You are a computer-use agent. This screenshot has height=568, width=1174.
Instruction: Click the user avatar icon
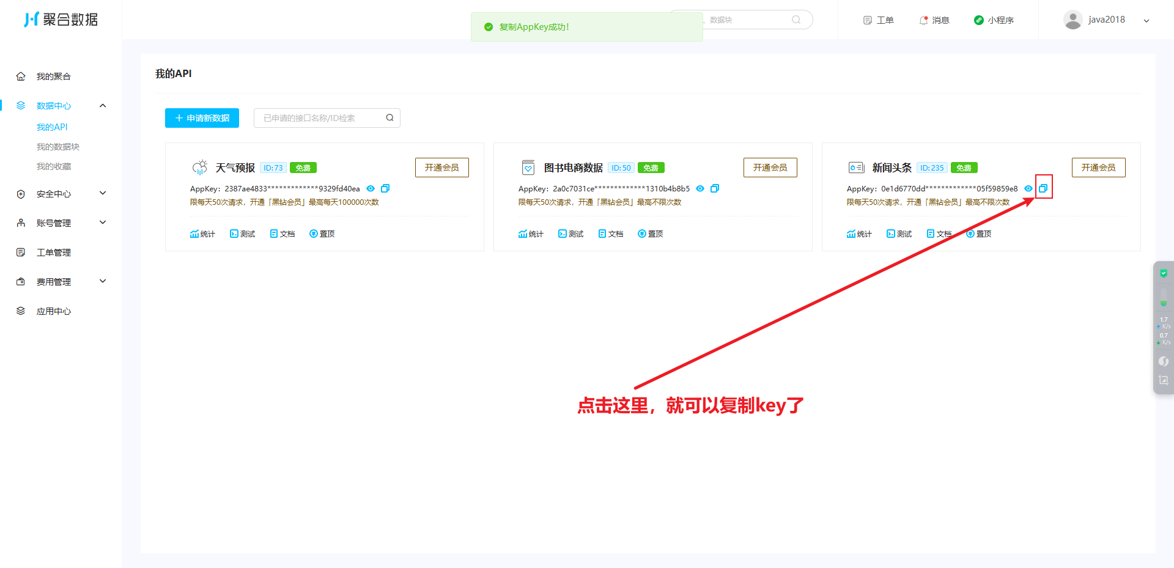tap(1073, 20)
